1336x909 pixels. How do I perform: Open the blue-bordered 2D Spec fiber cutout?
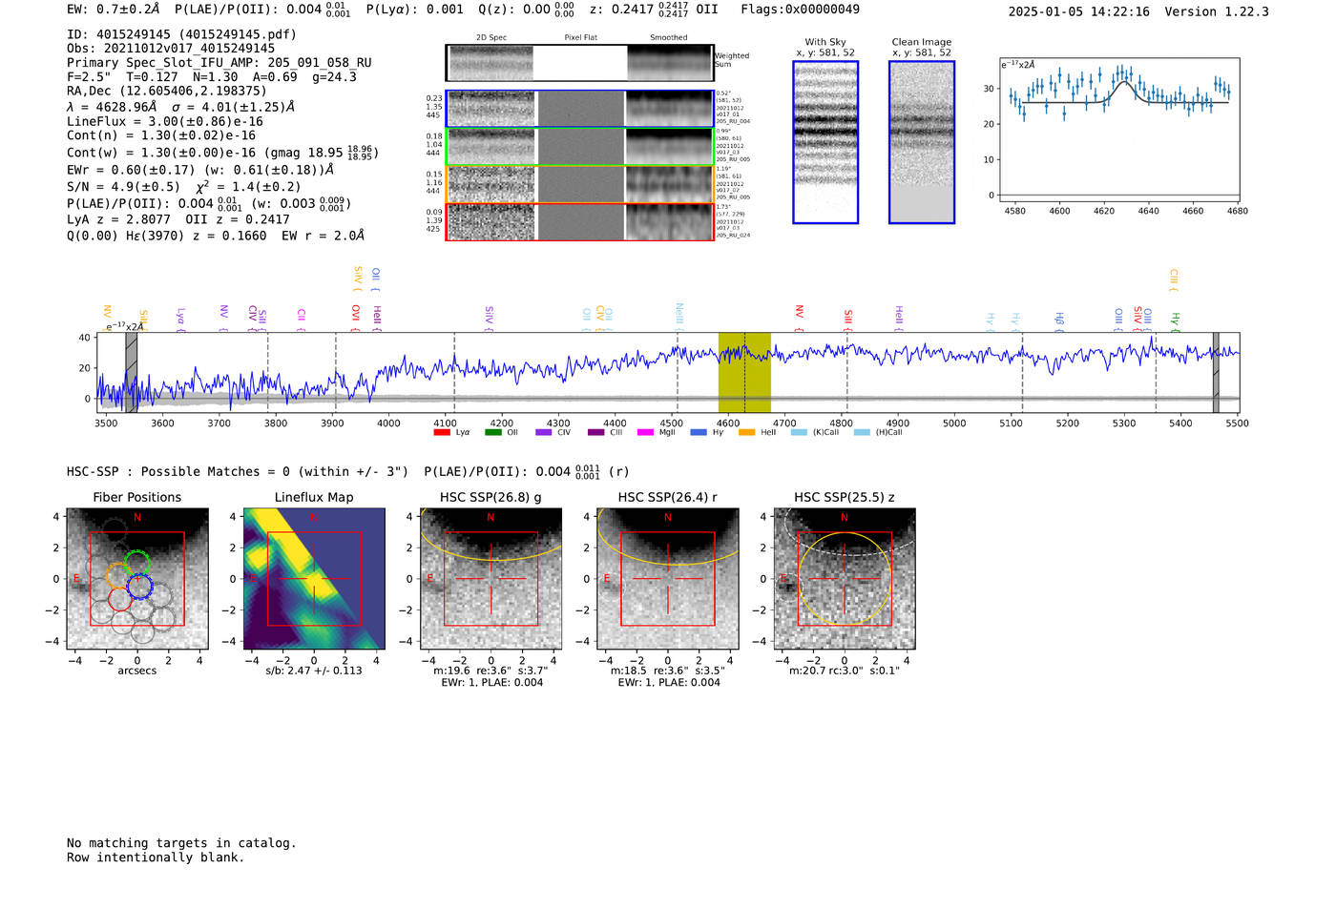491,109
